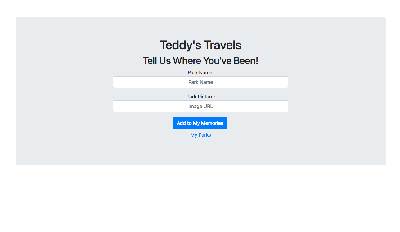Viewport: 400px width, 232px height.
Task: Open the My Parks link
Action: pos(200,135)
